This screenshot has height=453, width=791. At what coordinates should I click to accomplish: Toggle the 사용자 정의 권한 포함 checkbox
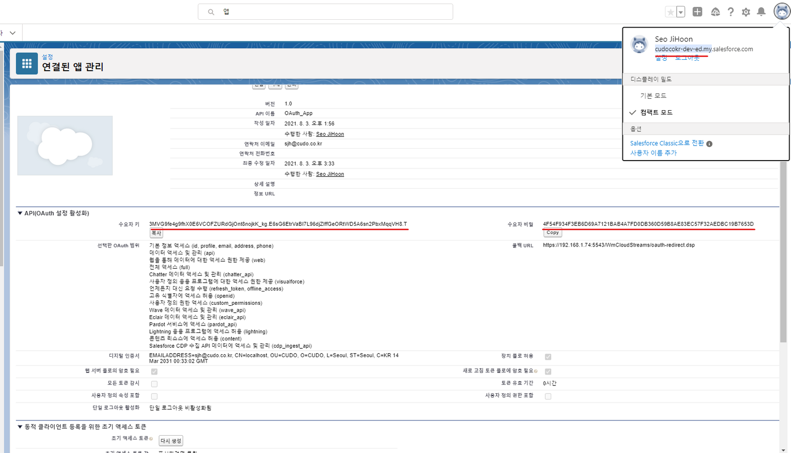click(x=548, y=396)
